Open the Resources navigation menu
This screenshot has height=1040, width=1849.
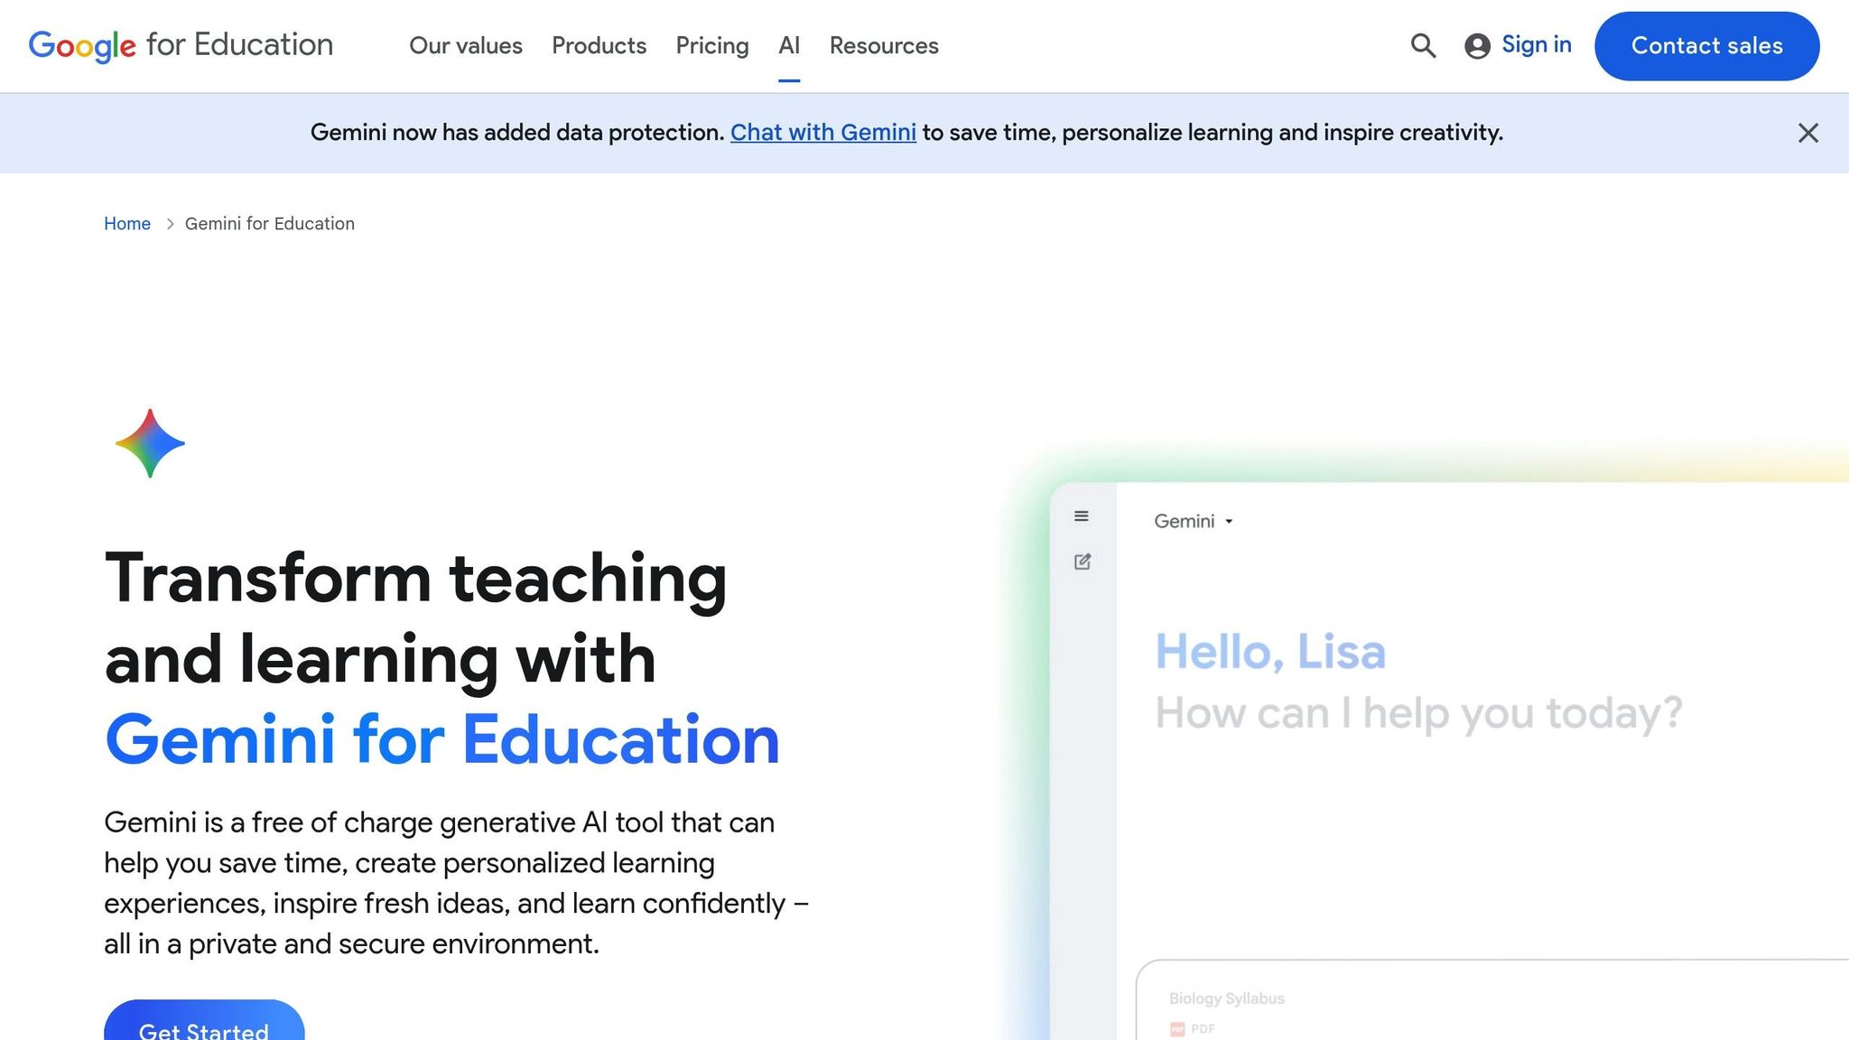(x=883, y=46)
